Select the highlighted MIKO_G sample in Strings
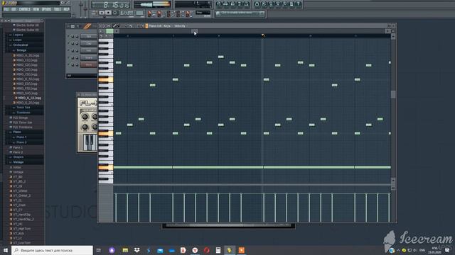Screen dimensions: 455x255 [x=29, y=98]
